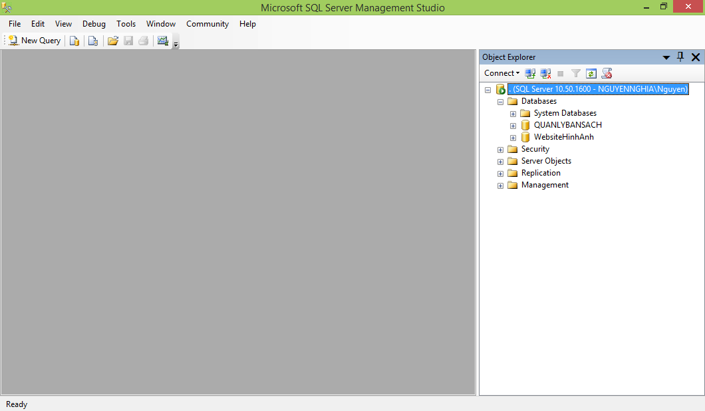Click the WebsiteHinhAnh database cylinder icon
Image resolution: width=705 pixels, height=411 pixels.
[525, 137]
